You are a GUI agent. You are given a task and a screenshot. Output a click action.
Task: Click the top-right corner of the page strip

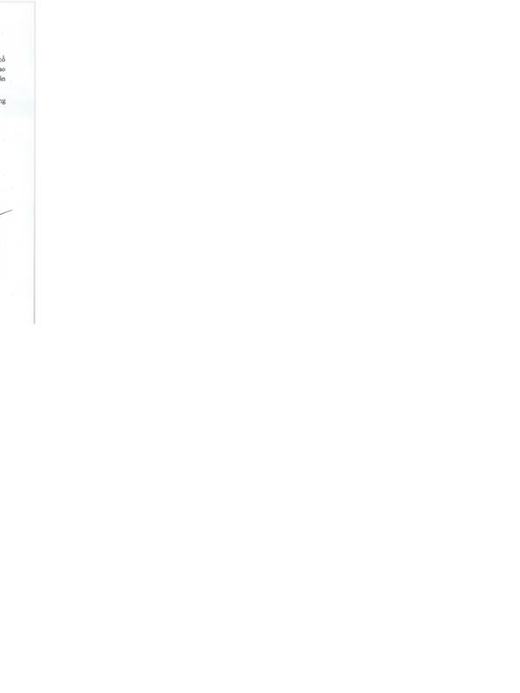[x=35, y=3]
